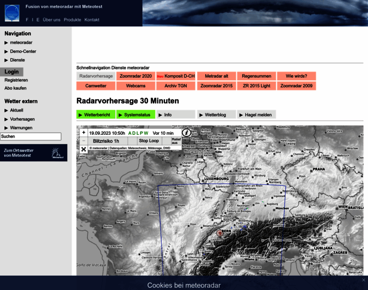The width and height of the screenshot is (368, 290).
Task: Click Fusion von meteoradar mit Meteotest text
Action: coord(64,7)
